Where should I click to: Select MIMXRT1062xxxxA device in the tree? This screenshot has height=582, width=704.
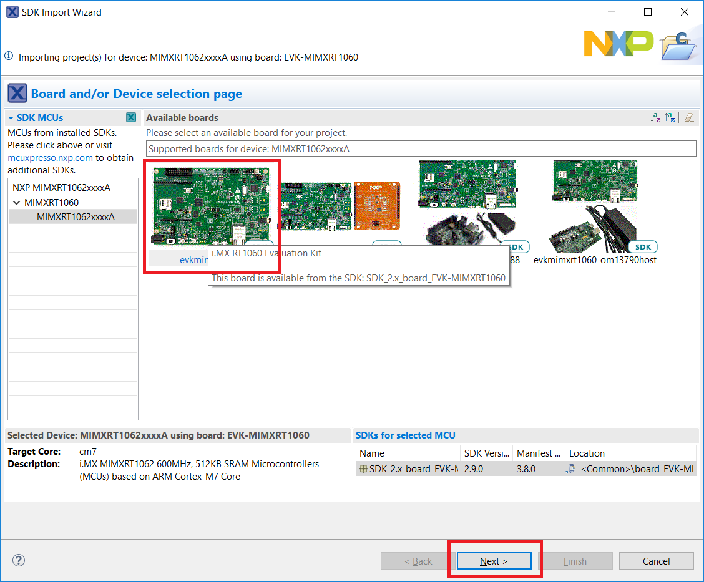click(76, 217)
